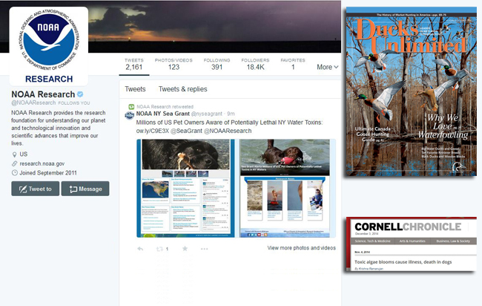Image resolution: width=482 pixels, height=306 pixels.
Task: Click the Ducks Unlimited magazine cover
Action: tap(409, 91)
